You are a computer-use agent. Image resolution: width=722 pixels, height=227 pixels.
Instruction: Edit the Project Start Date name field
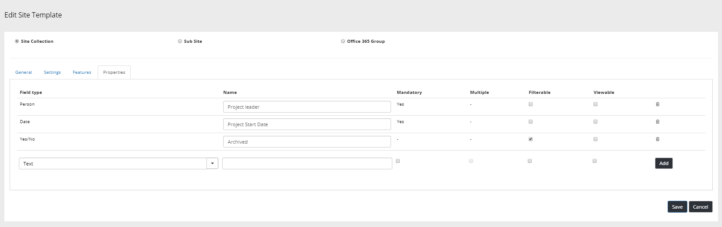click(307, 124)
